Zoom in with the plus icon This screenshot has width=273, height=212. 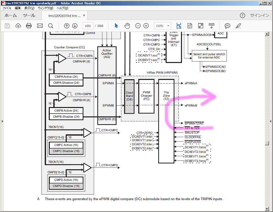[x=146, y=26]
